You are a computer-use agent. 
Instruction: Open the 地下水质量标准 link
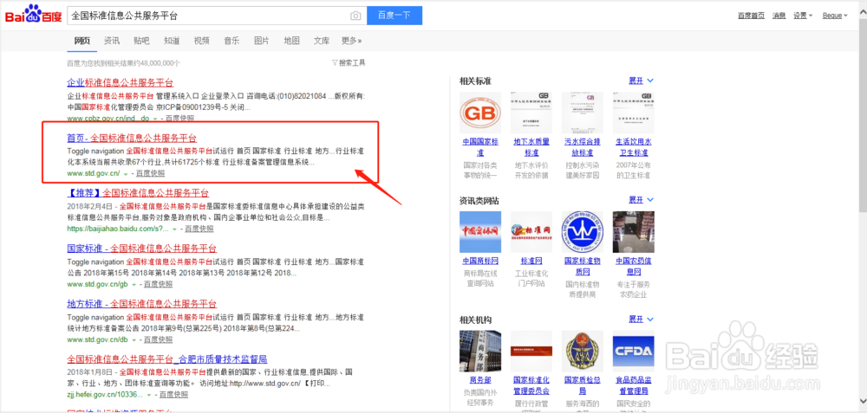(531, 147)
